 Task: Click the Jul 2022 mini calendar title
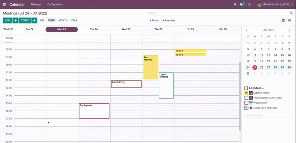click(x=269, y=30)
